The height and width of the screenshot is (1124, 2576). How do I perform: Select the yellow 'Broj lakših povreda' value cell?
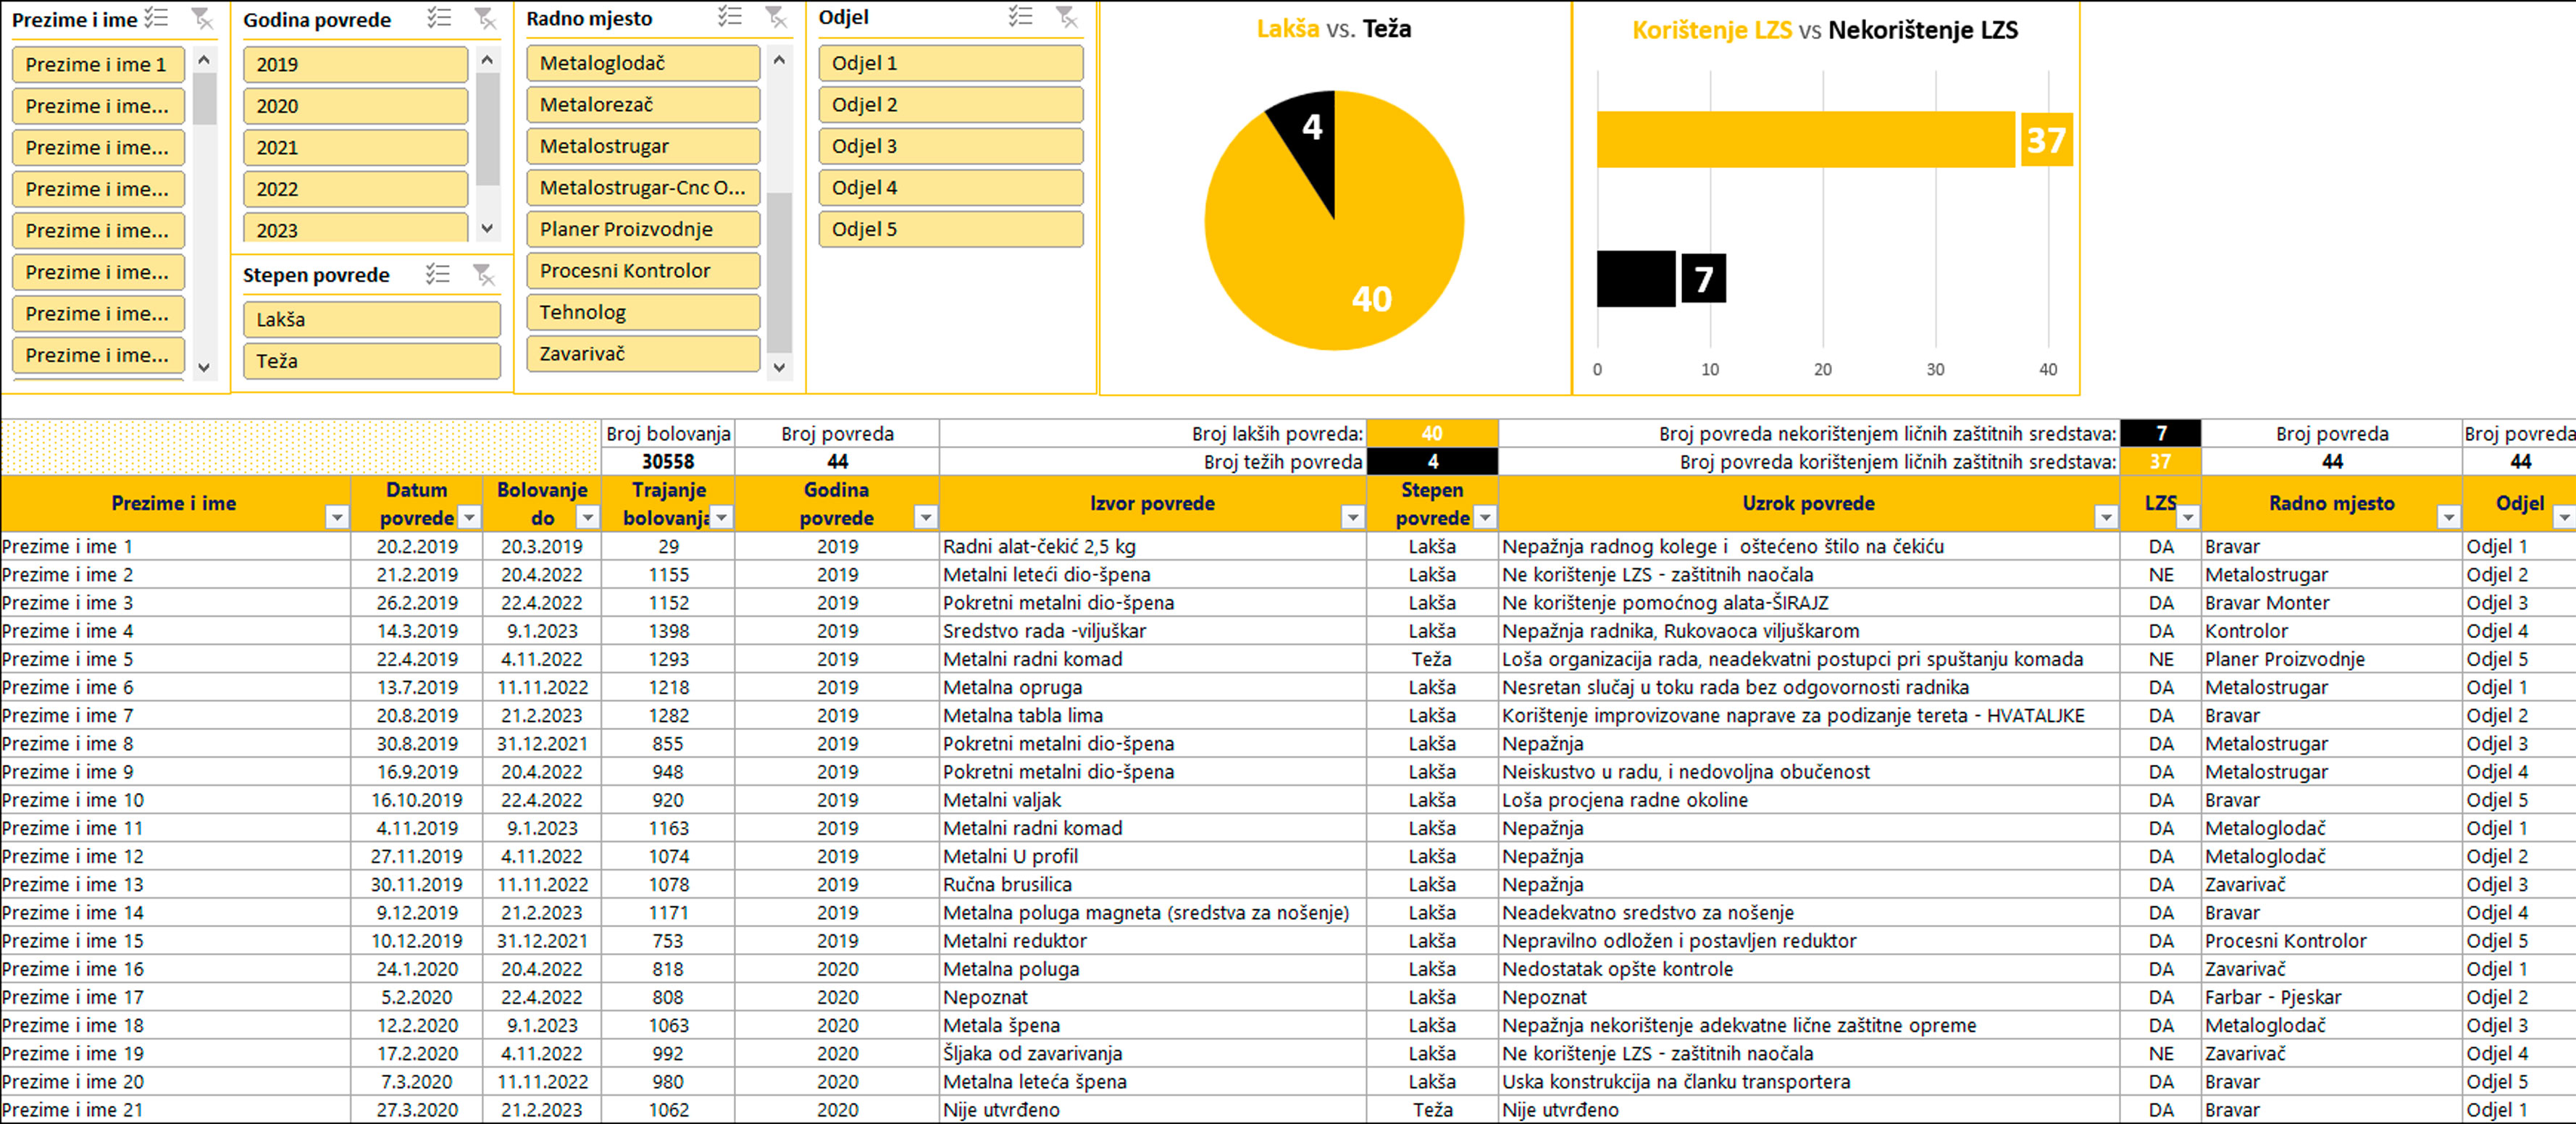[x=1432, y=433]
